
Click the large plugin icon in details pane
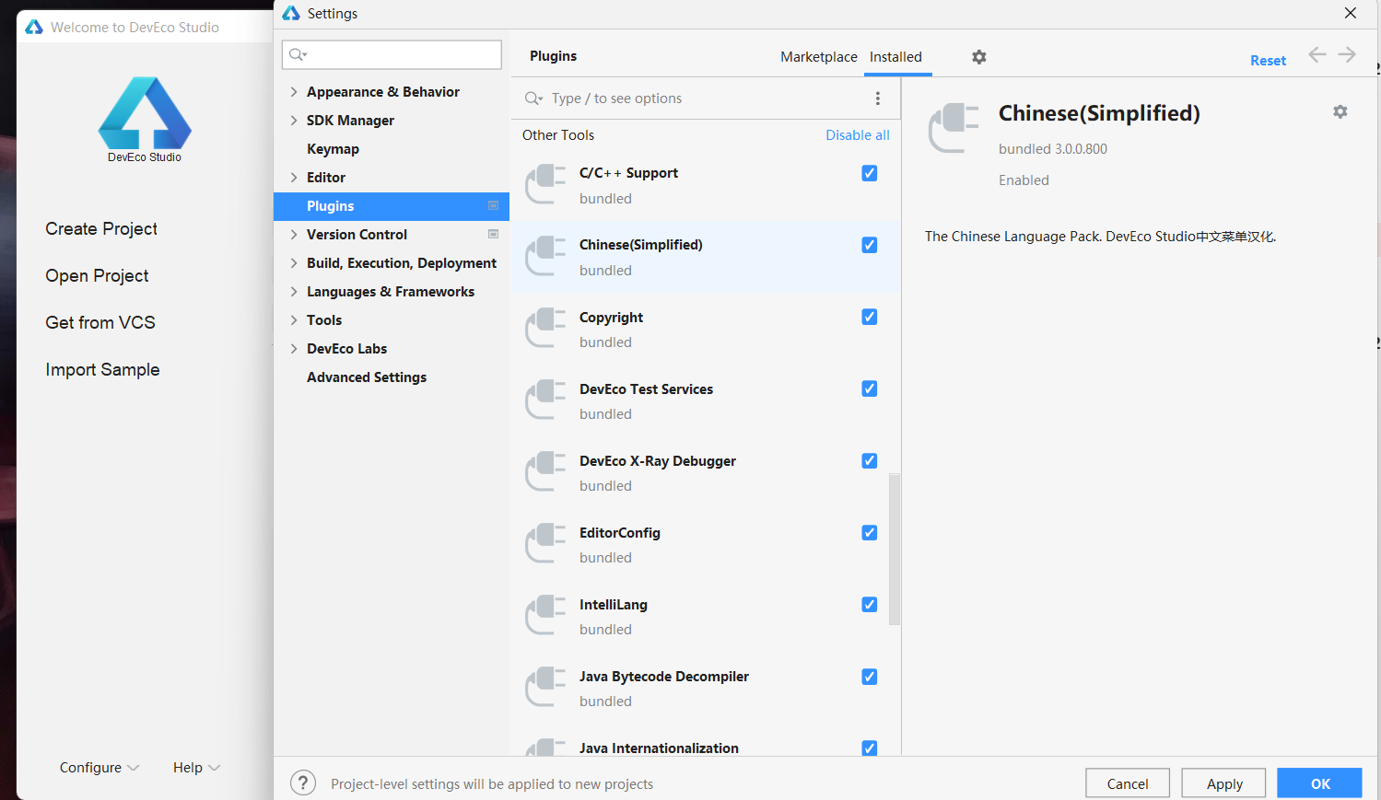click(954, 128)
